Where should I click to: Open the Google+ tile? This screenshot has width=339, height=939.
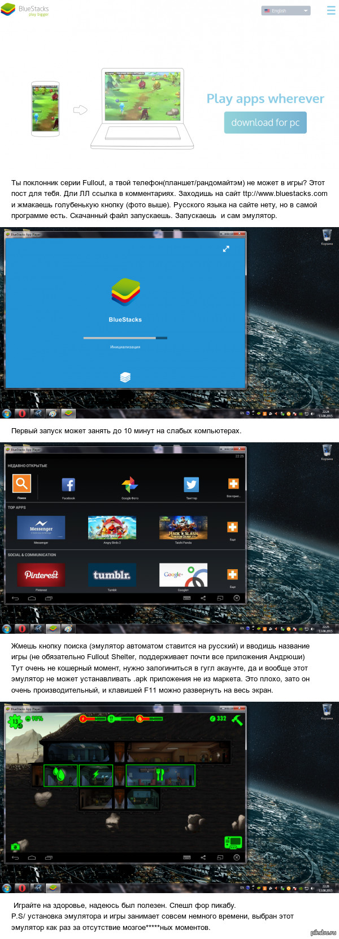[183, 575]
